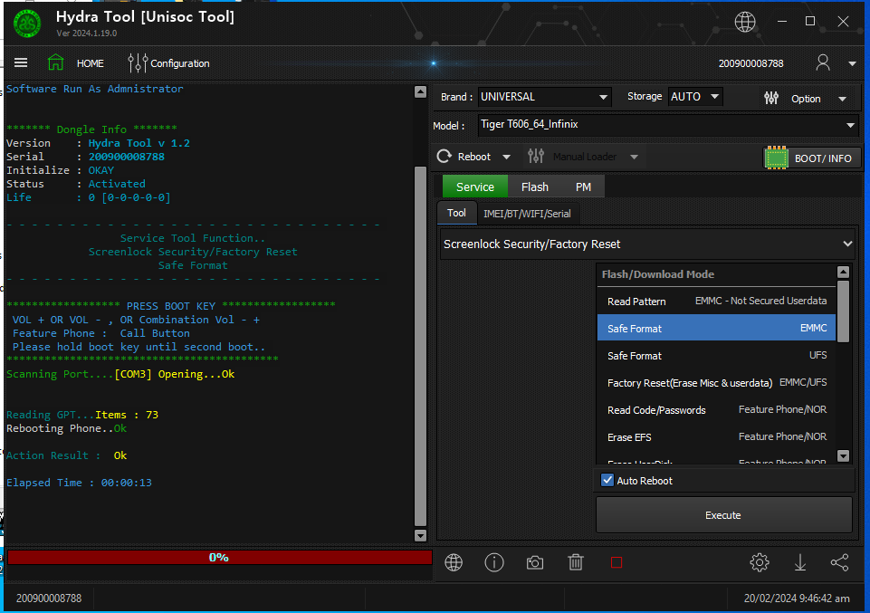Click the function list scrollbar thumb
This screenshot has height=613, width=870.
point(844,311)
